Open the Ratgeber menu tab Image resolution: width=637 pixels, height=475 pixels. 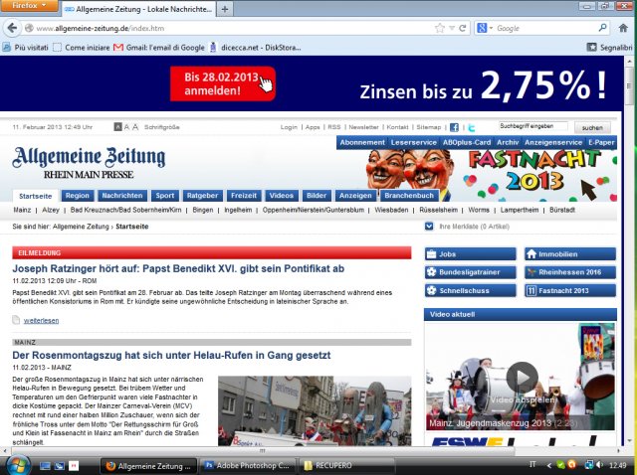click(202, 196)
